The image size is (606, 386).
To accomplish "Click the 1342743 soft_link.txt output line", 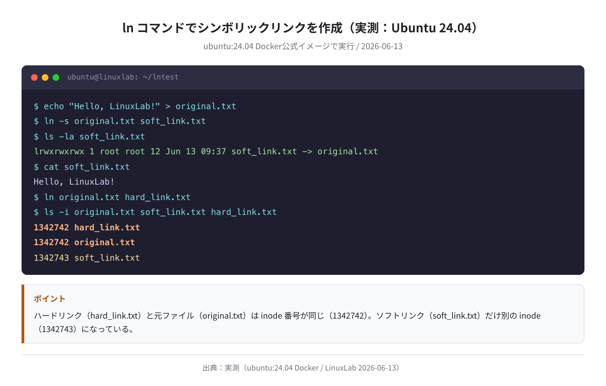I will point(87,258).
